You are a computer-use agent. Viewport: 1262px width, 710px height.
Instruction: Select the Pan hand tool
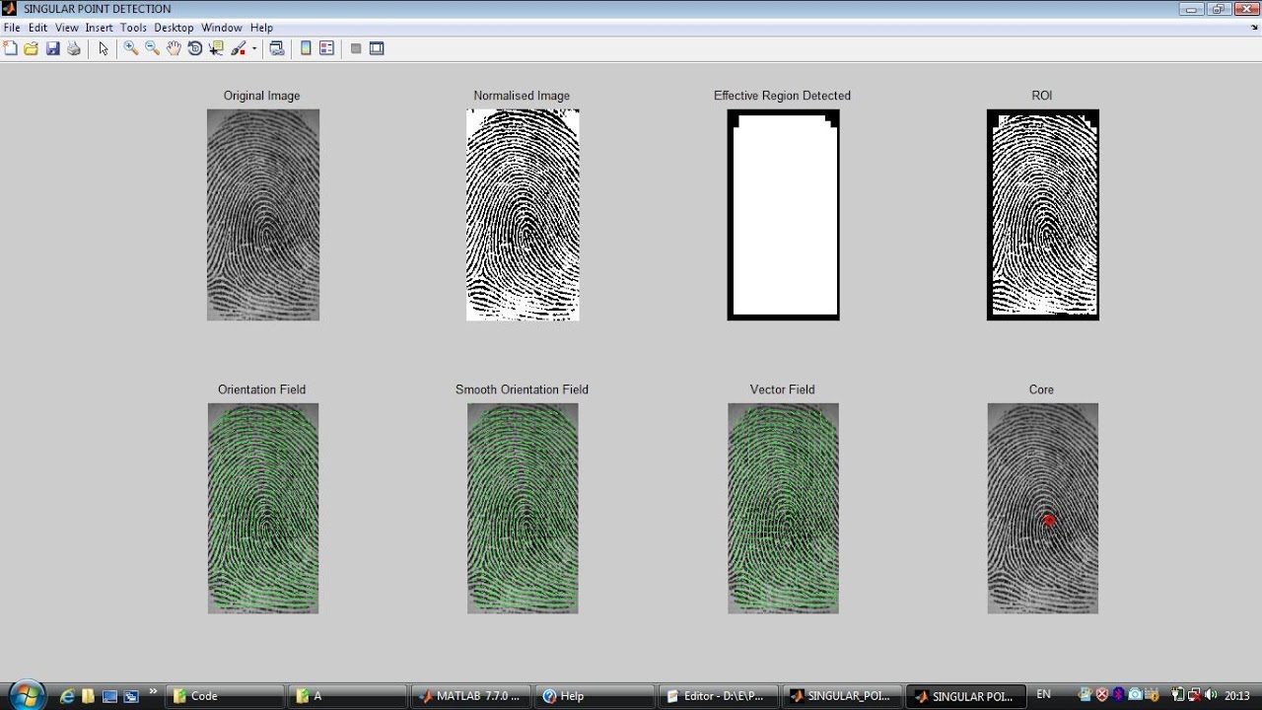[x=174, y=48]
